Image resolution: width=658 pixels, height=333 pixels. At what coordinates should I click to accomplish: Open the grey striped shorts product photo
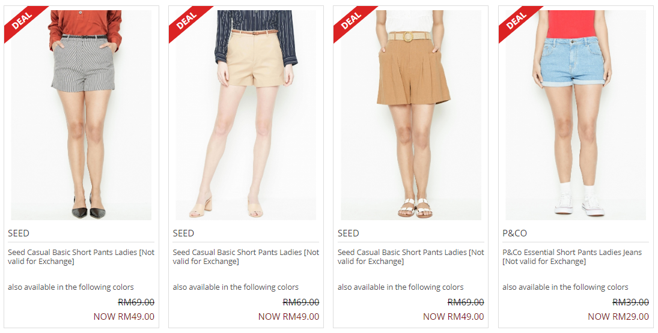[x=81, y=115]
